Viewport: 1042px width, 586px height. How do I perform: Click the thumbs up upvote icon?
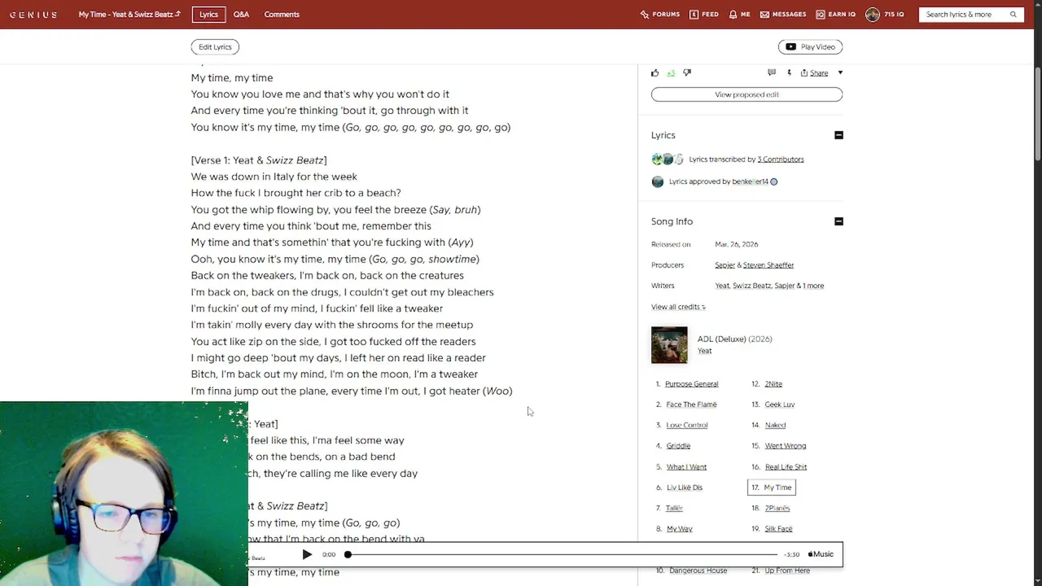[655, 72]
